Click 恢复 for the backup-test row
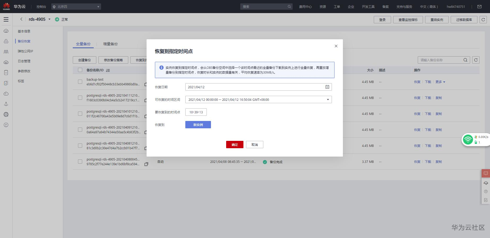Image resolution: width=490 pixels, height=238 pixels. [417, 82]
